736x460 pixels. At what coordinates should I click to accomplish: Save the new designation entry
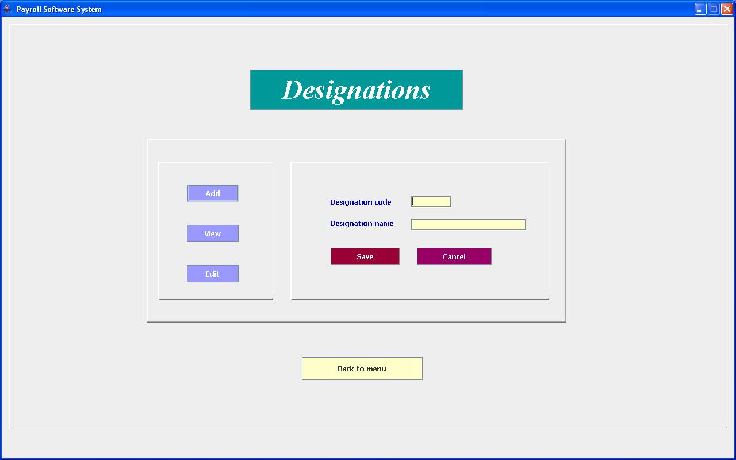[x=365, y=256]
